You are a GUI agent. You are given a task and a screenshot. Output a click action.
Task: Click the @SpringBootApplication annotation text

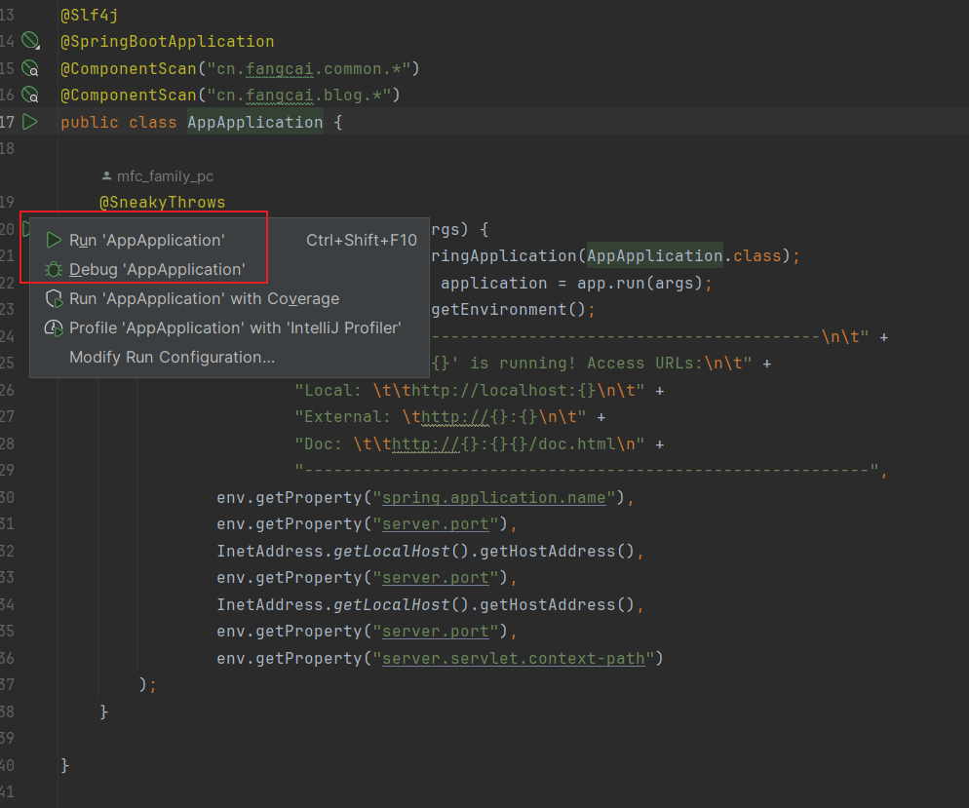168,41
